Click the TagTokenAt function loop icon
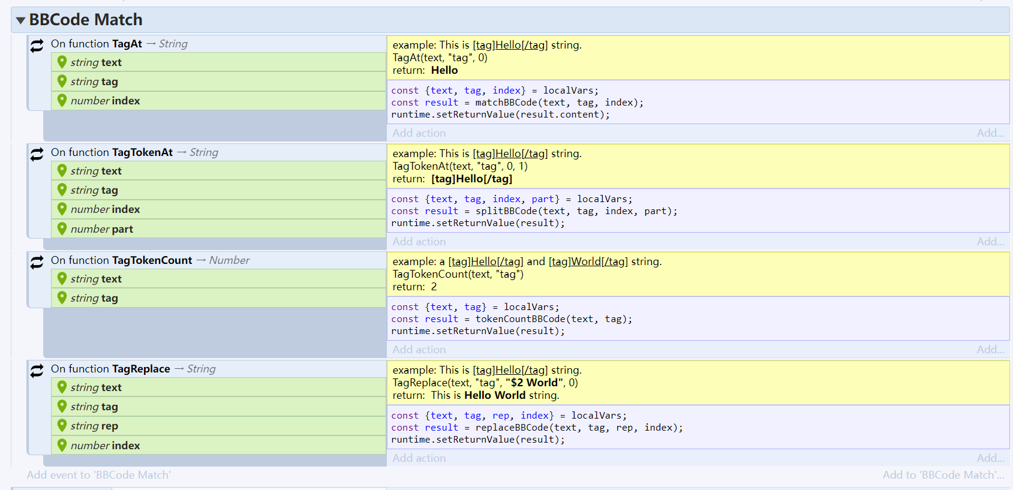 37,154
